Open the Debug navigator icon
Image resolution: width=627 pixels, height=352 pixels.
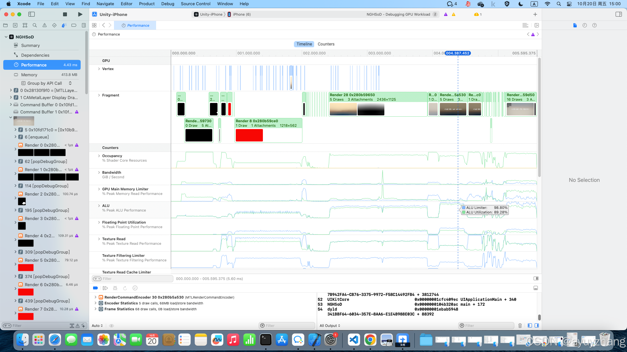[64, 25]
